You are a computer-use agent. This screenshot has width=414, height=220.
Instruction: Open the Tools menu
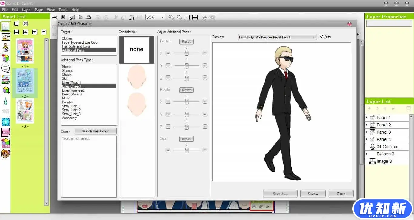[x=63, y=10]
